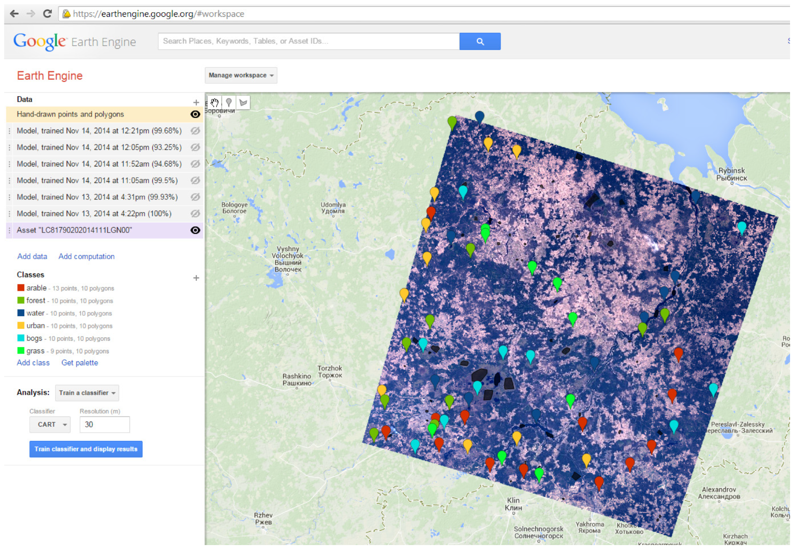Select the Model trained 11:05am (99.5%) row
Image resolution: width=795 pixels, height=550 pixels.
97,181
